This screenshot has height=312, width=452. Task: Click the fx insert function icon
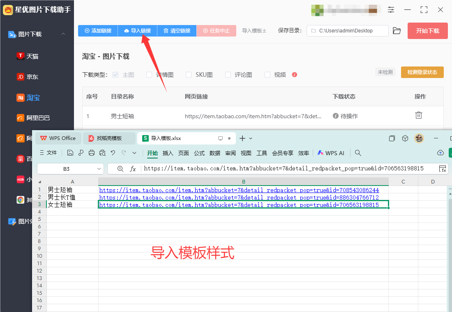133,169
